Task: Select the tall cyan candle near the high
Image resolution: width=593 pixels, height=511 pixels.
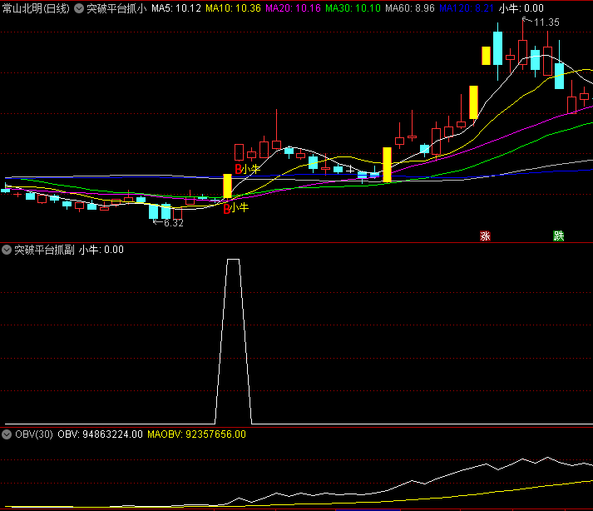Action: [497, 48]
